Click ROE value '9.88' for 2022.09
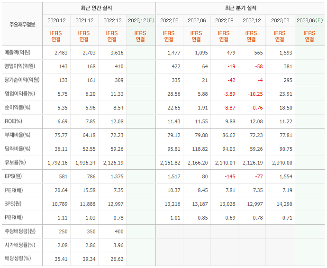The image size is (327, 268). click(230, 122)
